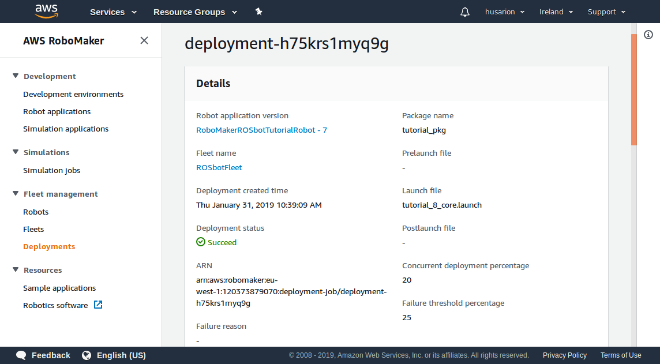This screenshot has height=364, width=660.
Task: Pin a shortcut with the pushpin icon
Action: (x=259, y=12)
